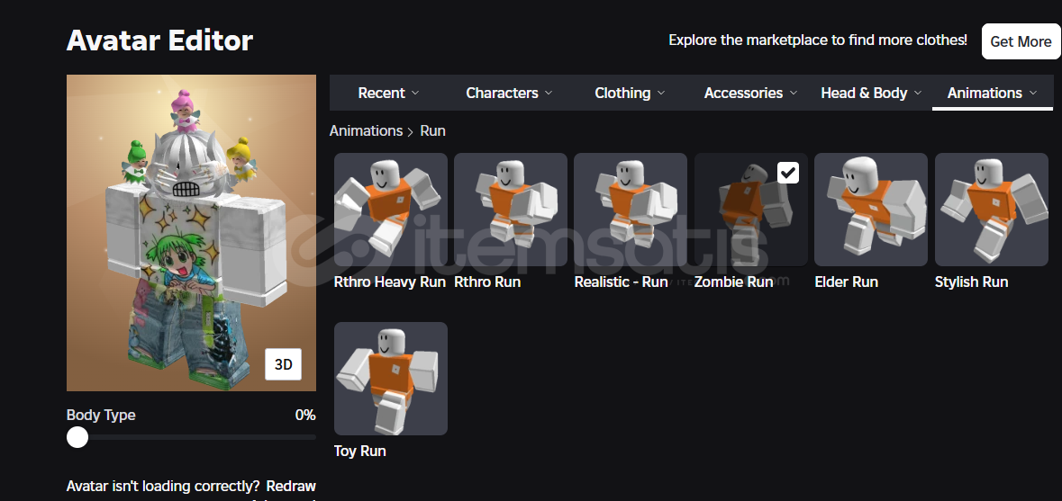Click the Redraw link
Viewport: 1062px width, 501px height.
click(x=291, y=486)
